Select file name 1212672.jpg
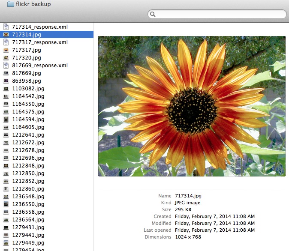Image resolution: width=289 pixels, height=251 pixels. point(28,143)
